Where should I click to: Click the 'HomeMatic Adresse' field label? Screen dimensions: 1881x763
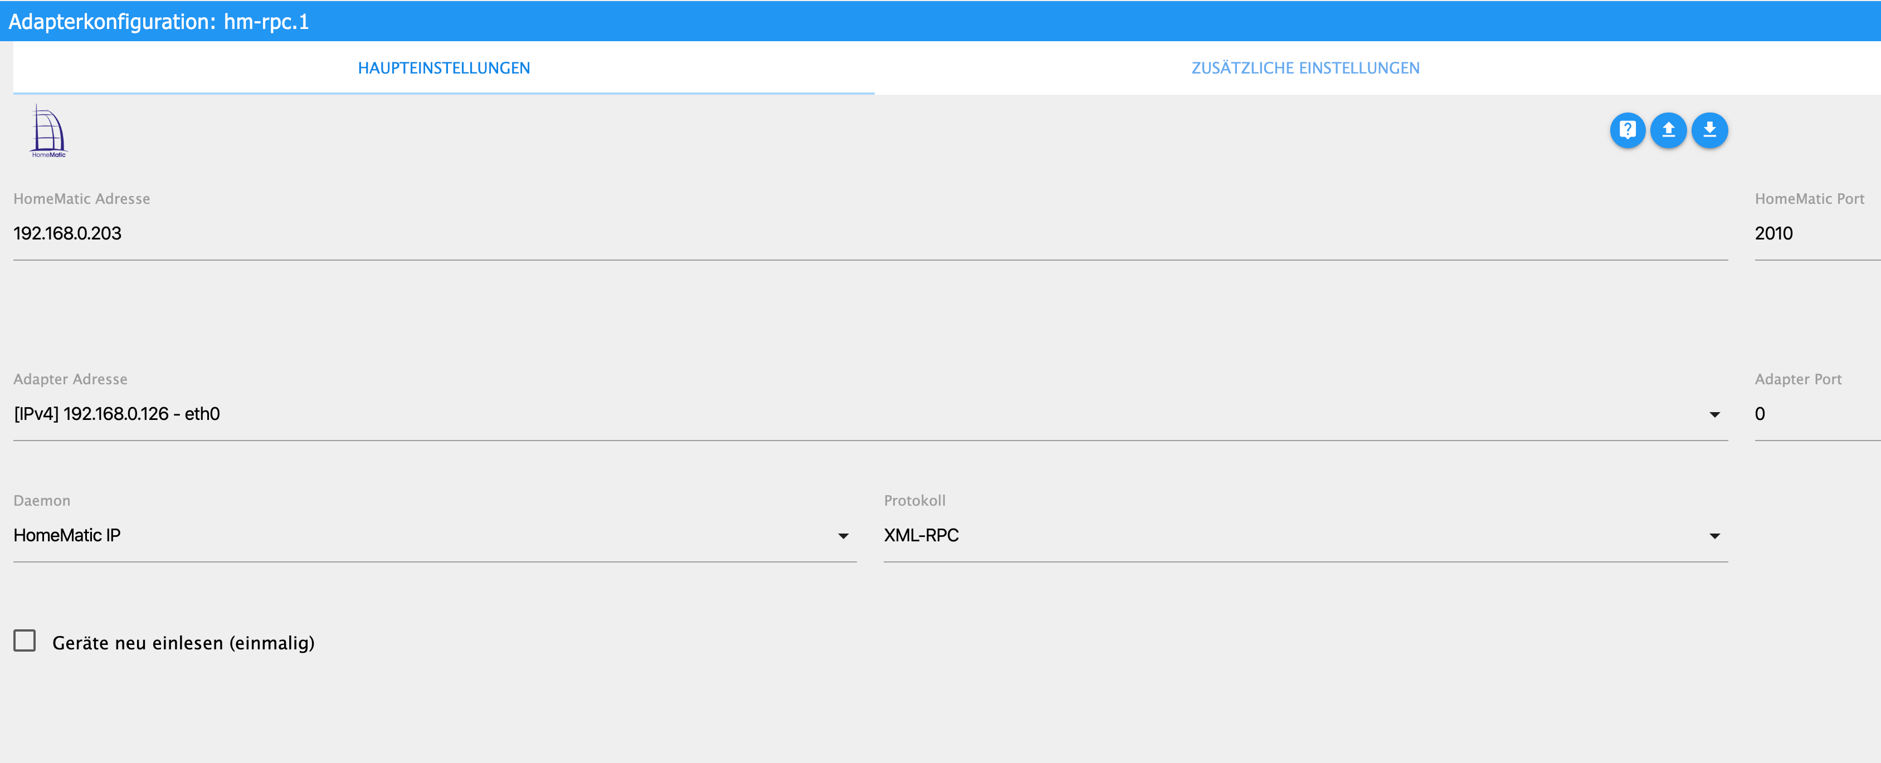(x=82, y=199)
